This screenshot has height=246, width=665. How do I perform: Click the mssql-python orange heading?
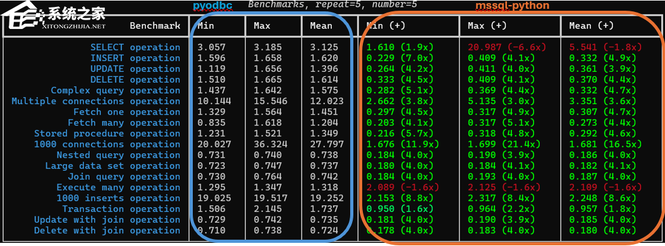point(512,6)
